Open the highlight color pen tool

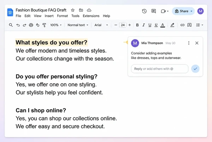pos(172,25)
